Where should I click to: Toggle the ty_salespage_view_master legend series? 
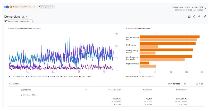[x=36, y=77]
